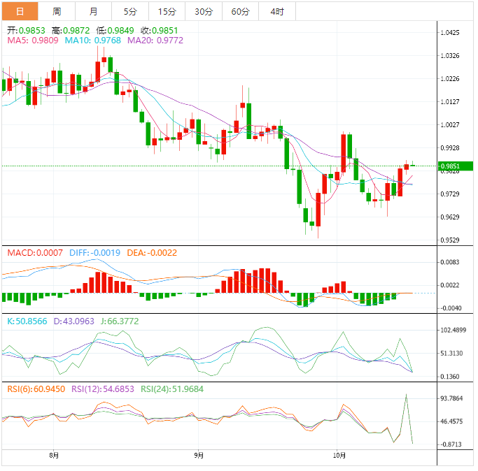Click the latest small green candlestick
The width and height of the screenshot is (478, 471).
pos(413,166)
